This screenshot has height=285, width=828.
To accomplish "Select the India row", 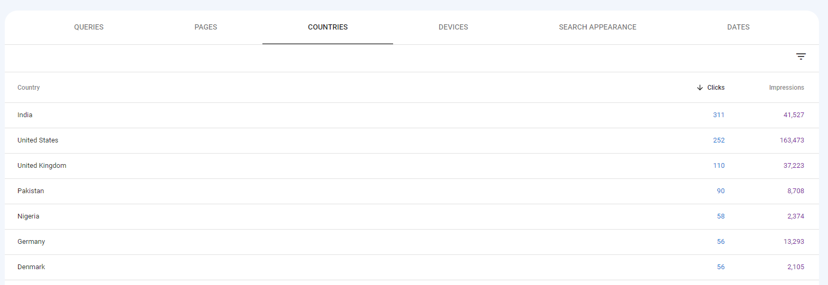I will tap(25, 115).
